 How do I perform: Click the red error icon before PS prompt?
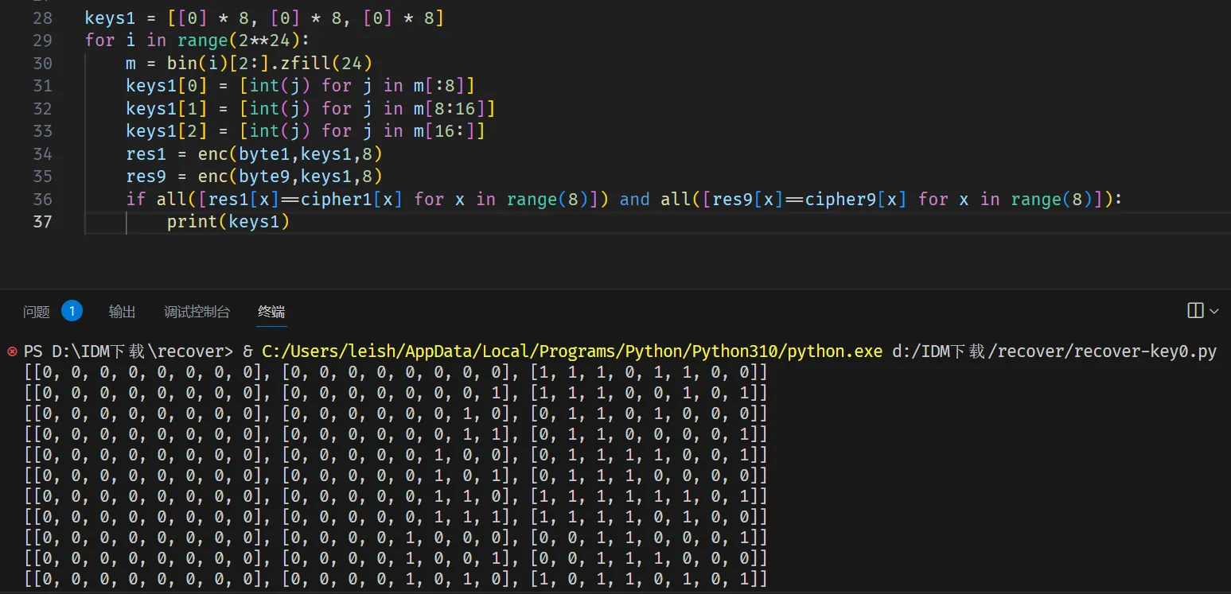[x=12, y=351]
